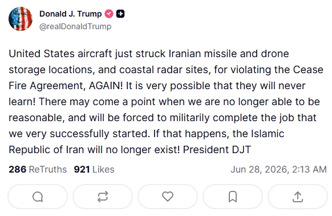View the 286 ReTruths list
This screenshot has width=332, height=216.
tap(38, 169)
